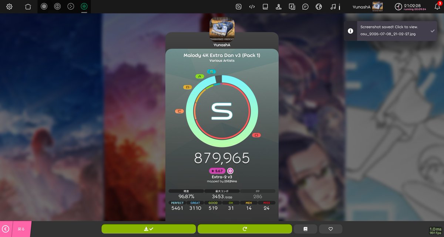Click the S rank badge on the ring
444x237 pixels.
click(x=211, y=72)
